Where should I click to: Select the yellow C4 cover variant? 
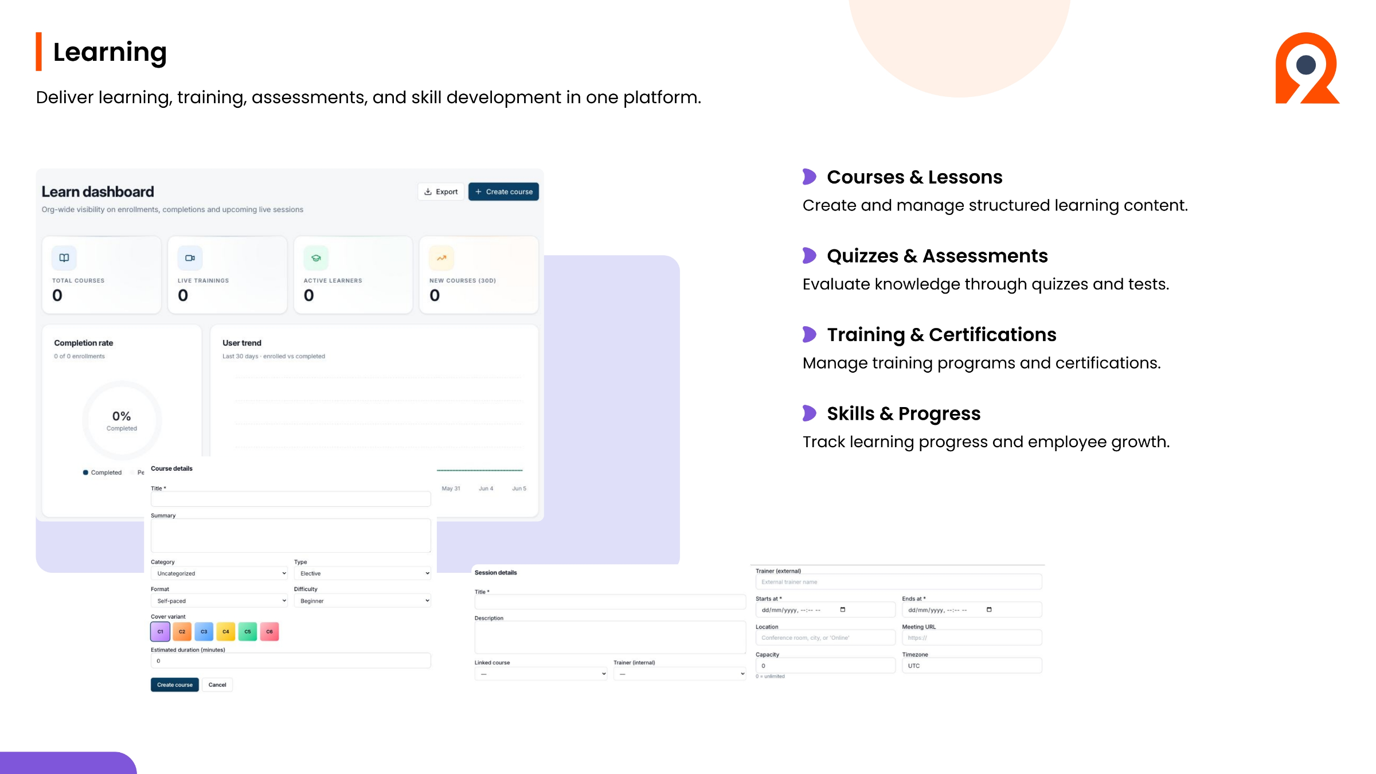(x=226, y=632)
